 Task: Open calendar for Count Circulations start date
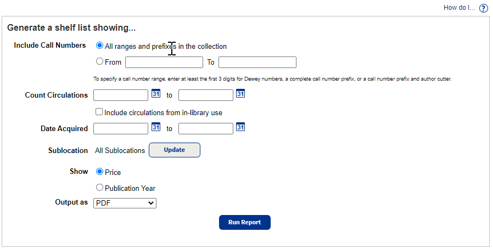(x=156, y=94)
